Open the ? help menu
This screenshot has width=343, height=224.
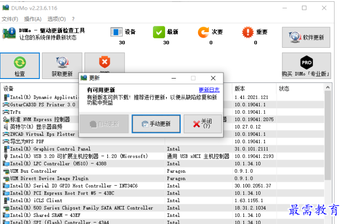pos(73,19)
